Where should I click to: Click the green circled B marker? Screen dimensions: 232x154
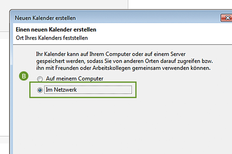pyautogui.click(x=24, y=76)
